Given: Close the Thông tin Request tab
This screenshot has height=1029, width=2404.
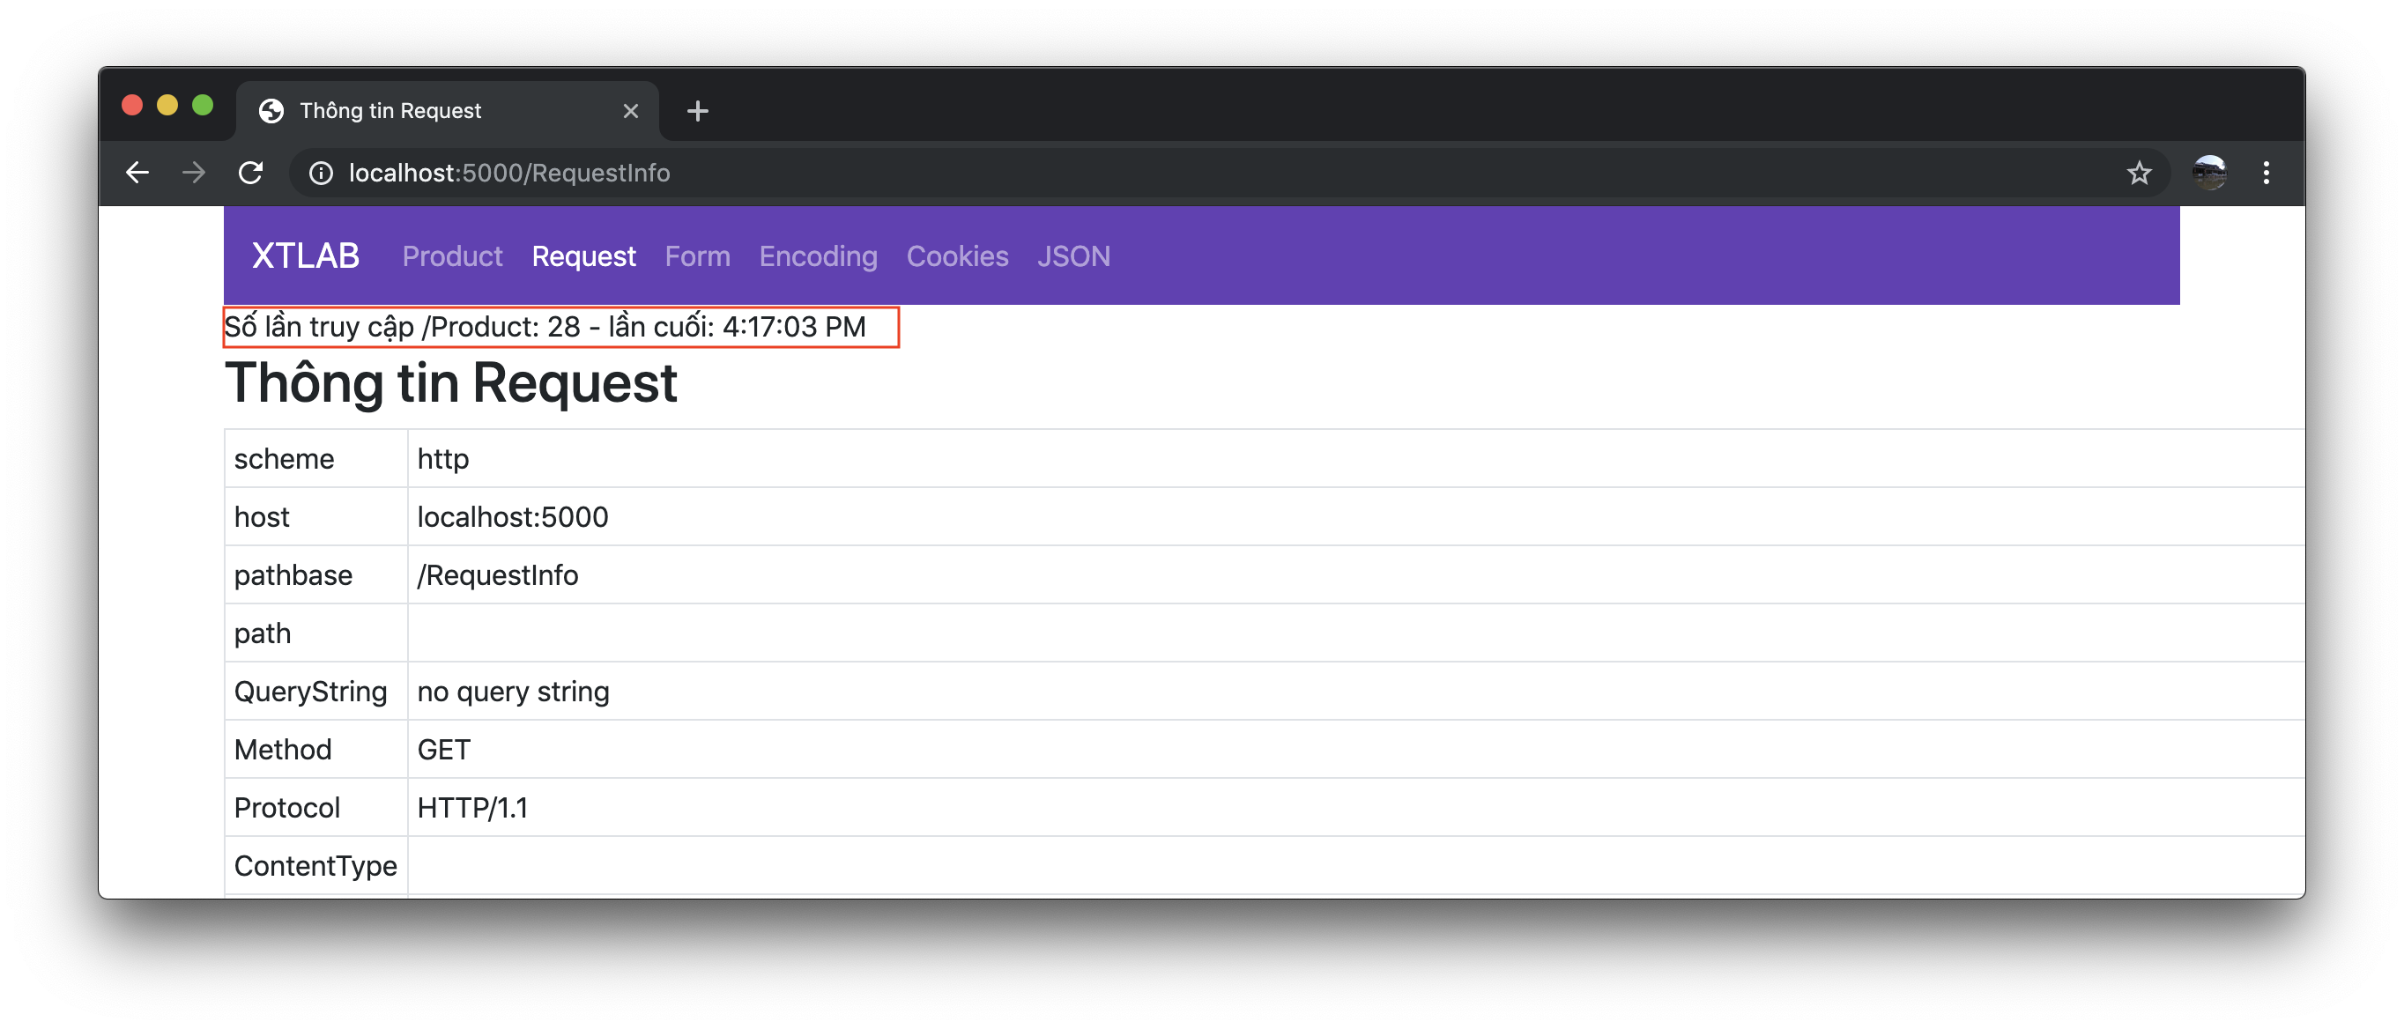Looking at the screenshot, I should [x=631, y=111].
